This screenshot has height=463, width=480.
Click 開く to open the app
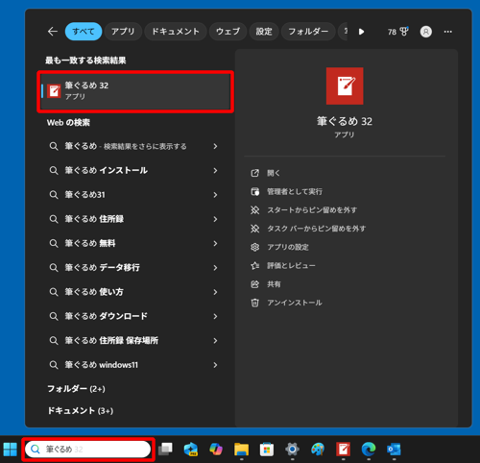click(x=274, y=173)
